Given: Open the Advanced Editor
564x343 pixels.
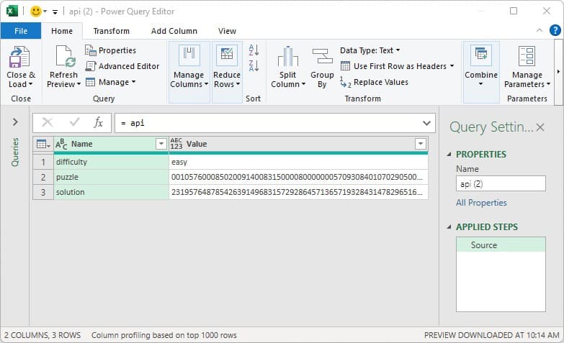Looking at the screenshot, I should [122, 66].
